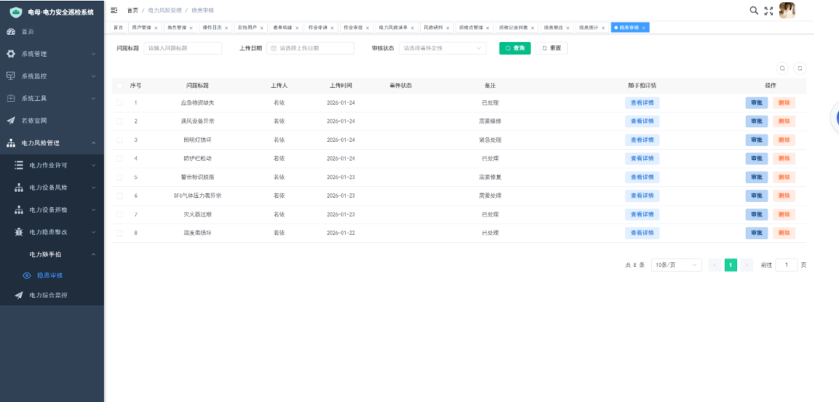Click the green 查询 button
839x402 pixels.
(x=515, y=48)
